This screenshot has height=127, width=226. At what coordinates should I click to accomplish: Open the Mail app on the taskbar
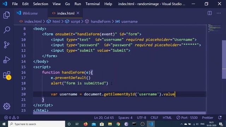click(94, 124)
